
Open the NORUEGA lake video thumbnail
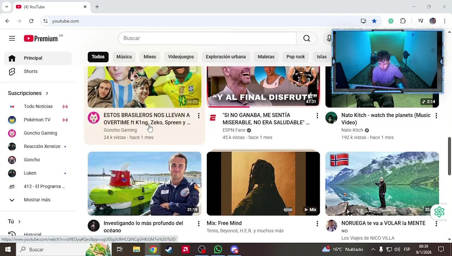382,184
